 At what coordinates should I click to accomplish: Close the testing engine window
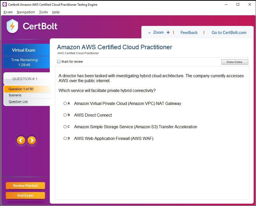tap(250, 5)
